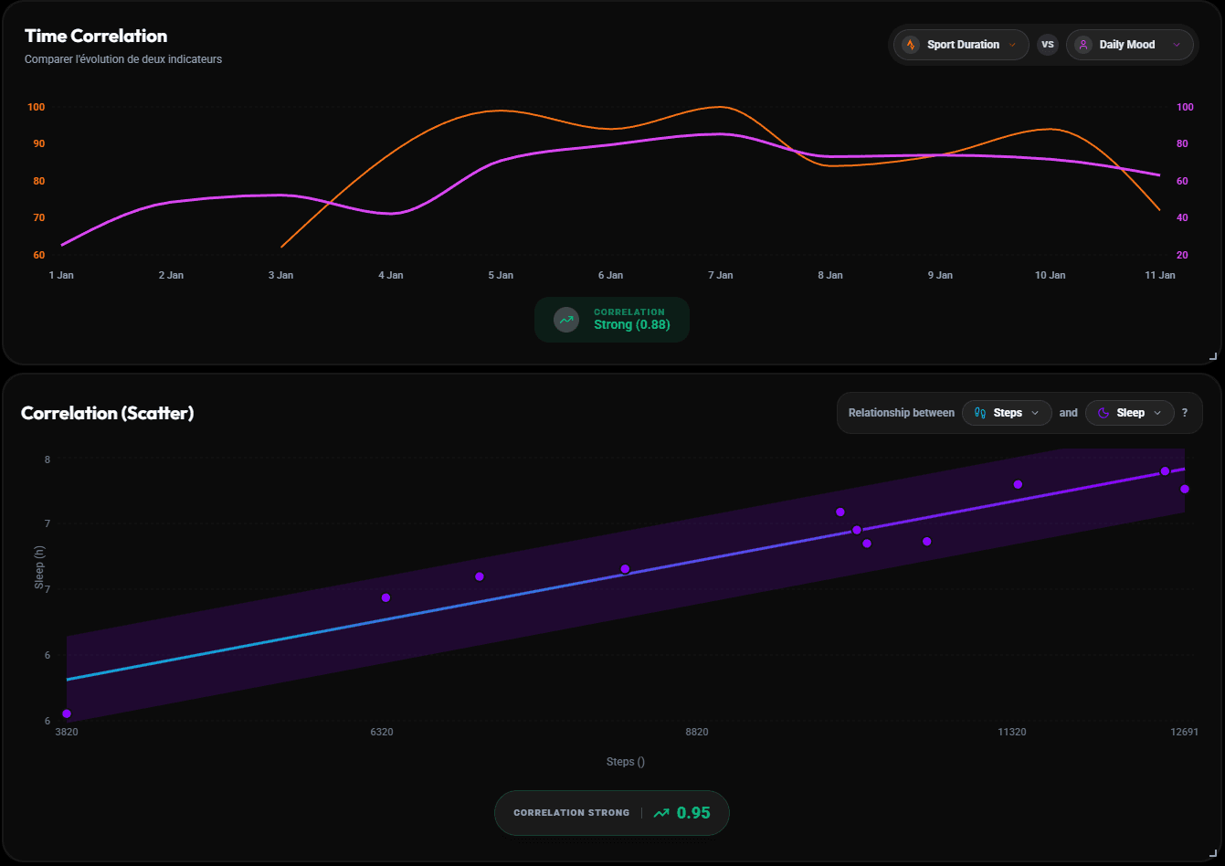Click the 11 Jan axis label
This screenshot has width=1225, height=866.
coord(1160,275)
